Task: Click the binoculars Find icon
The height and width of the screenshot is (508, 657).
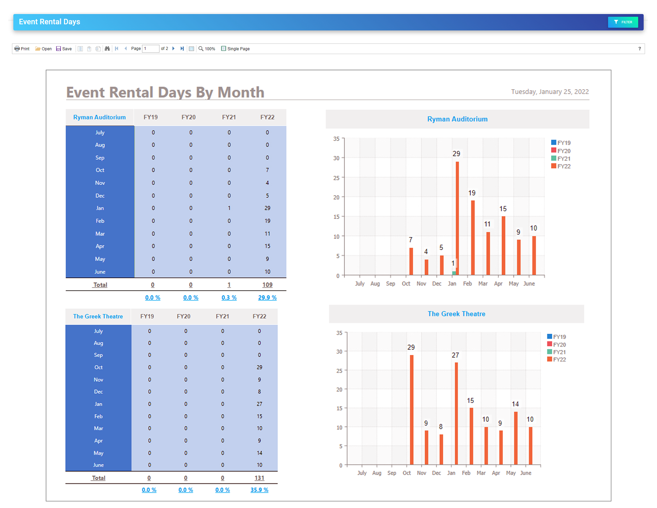Action: 107,49
